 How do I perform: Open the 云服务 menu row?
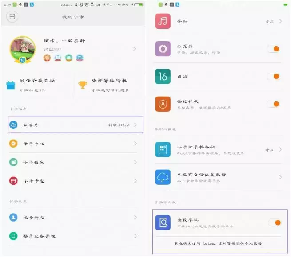[x=76, y=125]
